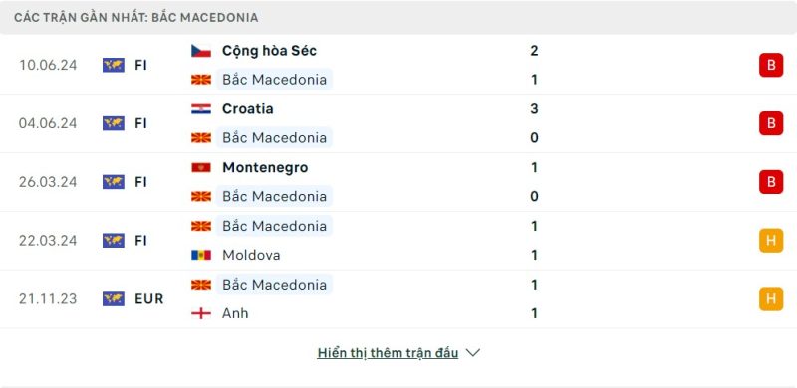
Task: Click the Croatia flag icon
Action: (x=201, y=109)
